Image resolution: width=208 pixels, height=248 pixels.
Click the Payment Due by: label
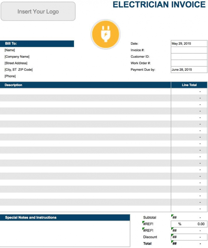click(143, 70)
